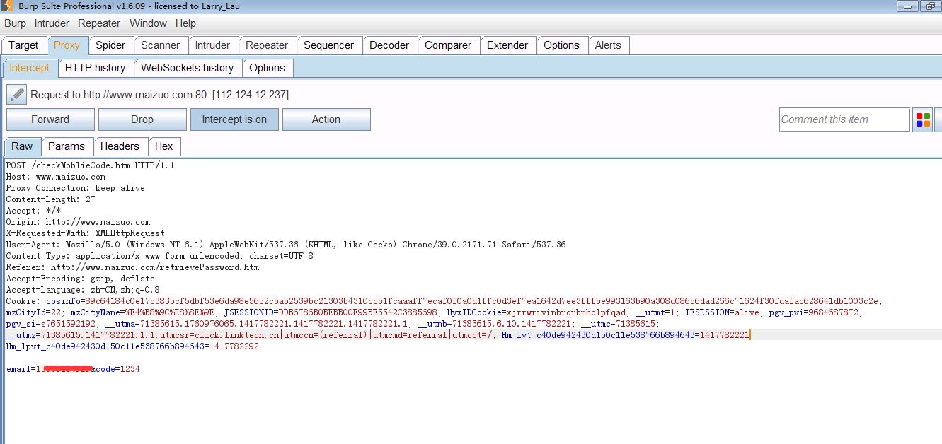Open the Burp menu

tap(15, 23)
